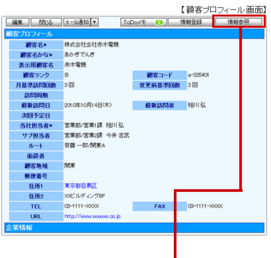Image resolution: width=271 pixels, height=258 pixels.
Task: Click the 情報登録 button
Action: coord(191,22)
